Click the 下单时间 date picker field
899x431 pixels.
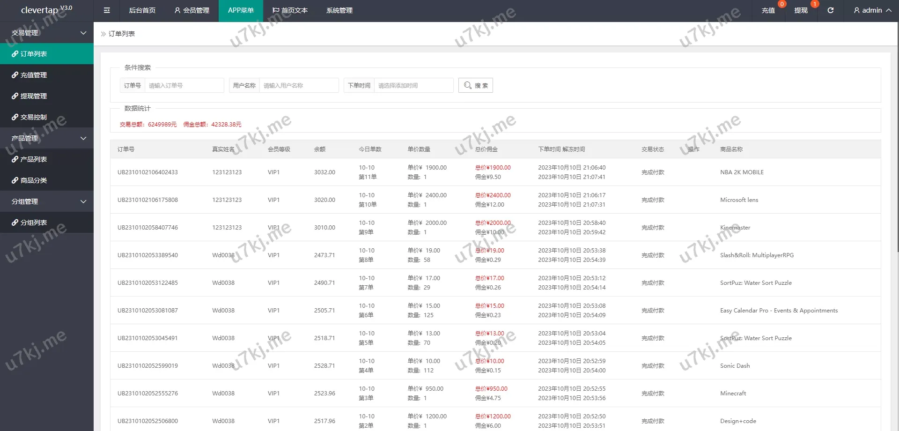[413, 85]
